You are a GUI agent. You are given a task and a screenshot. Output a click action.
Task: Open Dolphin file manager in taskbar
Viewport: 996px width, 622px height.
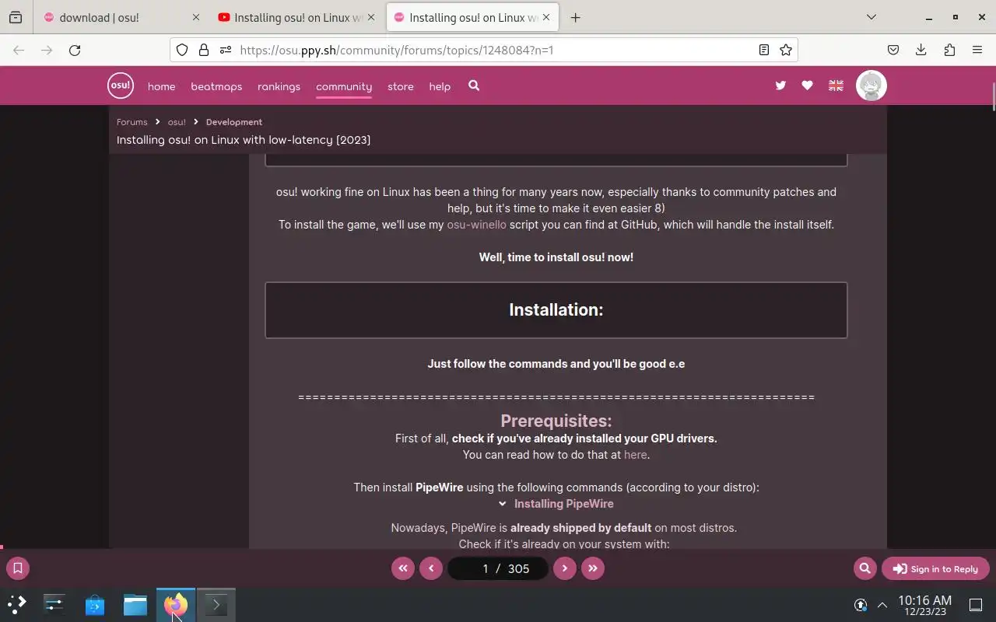(x=135, y=604)
